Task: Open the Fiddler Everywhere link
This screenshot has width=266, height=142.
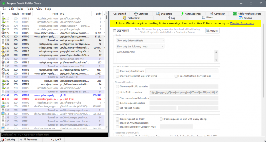Action: pyautogui.click(x=242, y=23)
